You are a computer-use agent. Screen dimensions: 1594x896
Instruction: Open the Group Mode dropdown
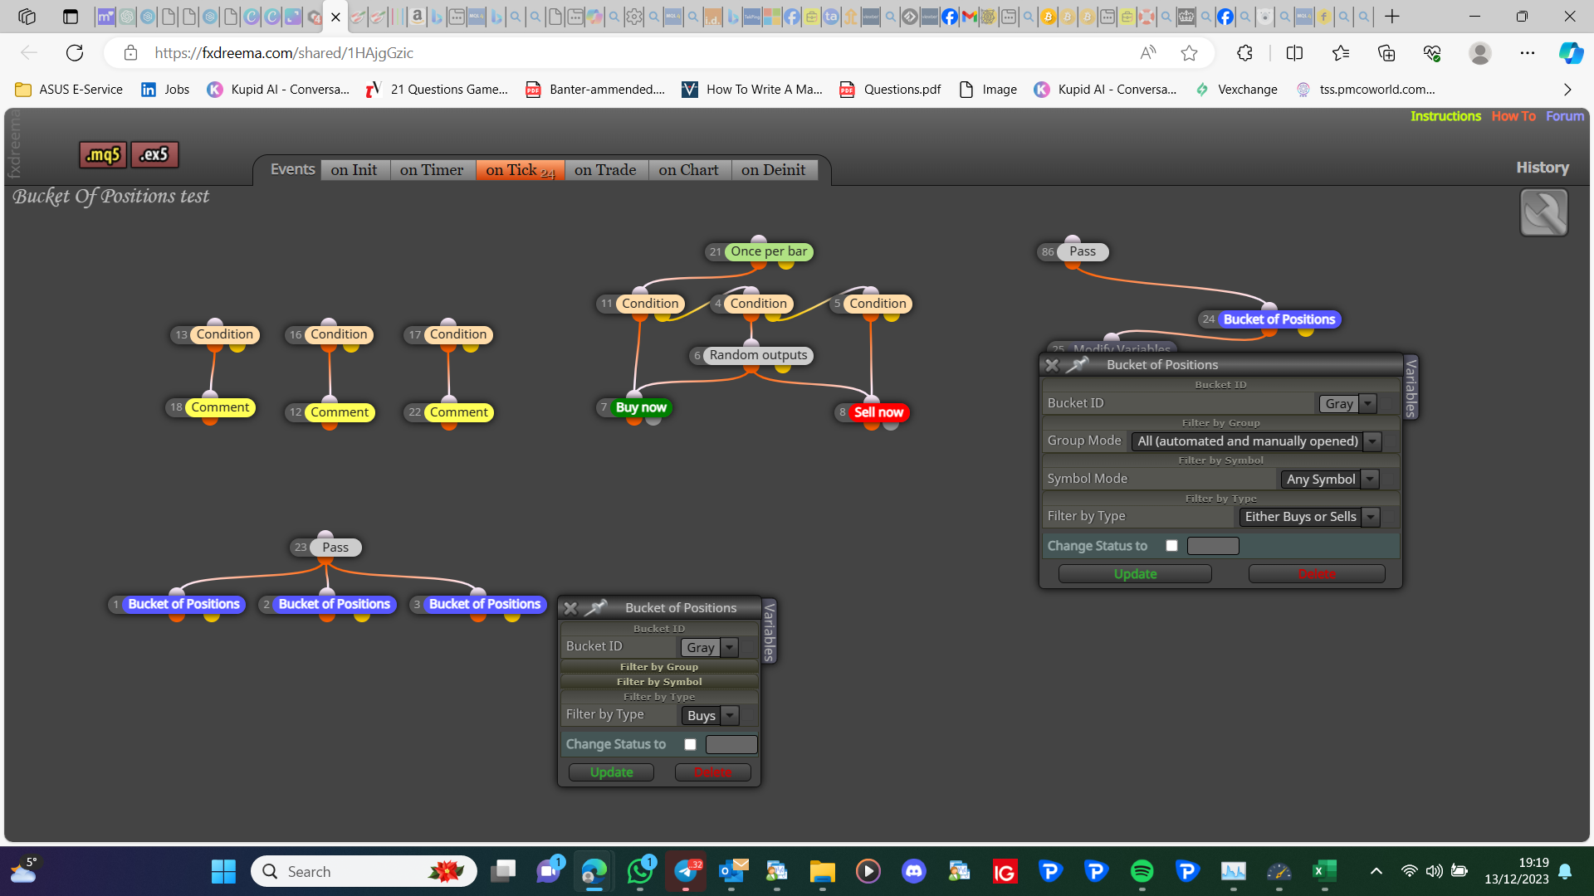pos(1256,441)
